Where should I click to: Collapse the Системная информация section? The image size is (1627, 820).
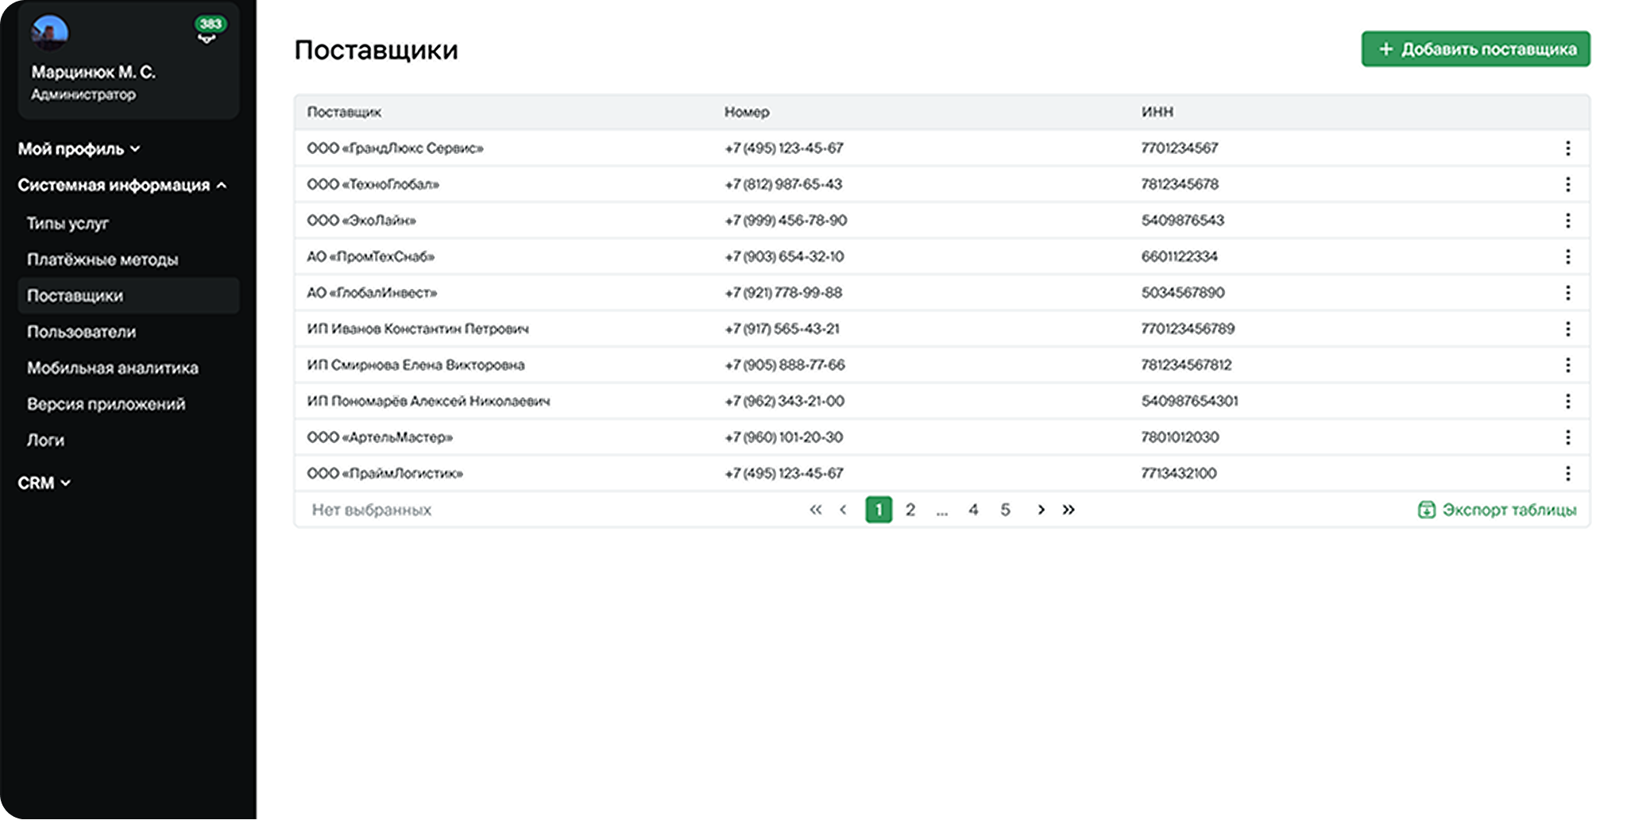(122, 186)
